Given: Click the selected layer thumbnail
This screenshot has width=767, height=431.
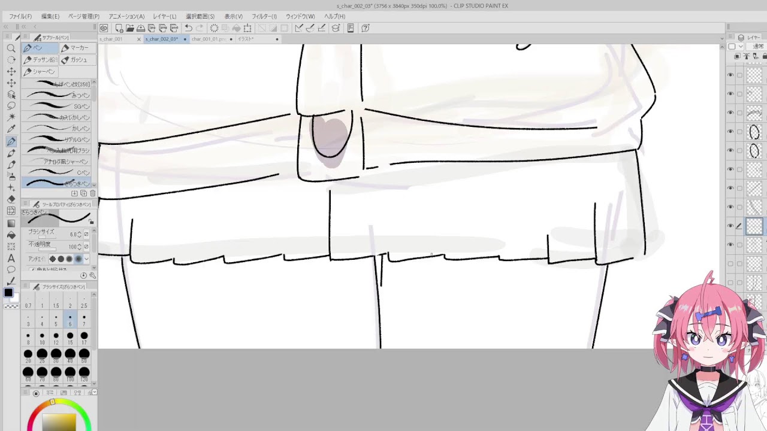Looking at the screenshot, I should click(x=754, y=226).
